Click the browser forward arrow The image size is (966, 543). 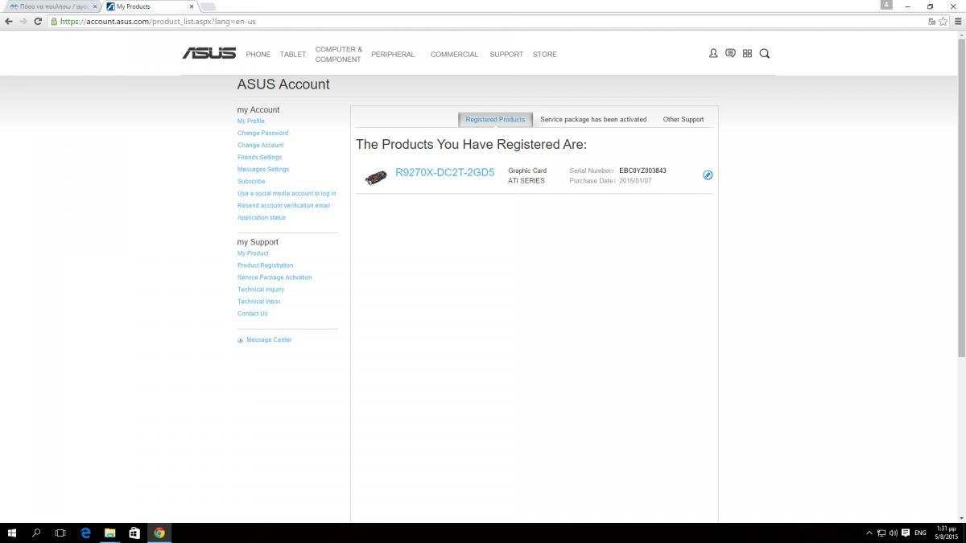(23, 22)
